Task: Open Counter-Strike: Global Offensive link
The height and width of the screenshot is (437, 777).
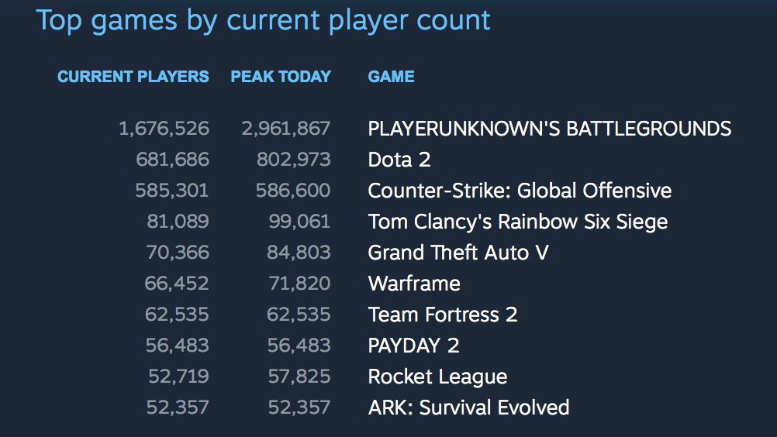Action: coord(520,191)
